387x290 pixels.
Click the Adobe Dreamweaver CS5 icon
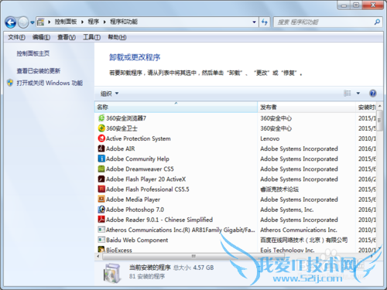(x=101, y=169)
